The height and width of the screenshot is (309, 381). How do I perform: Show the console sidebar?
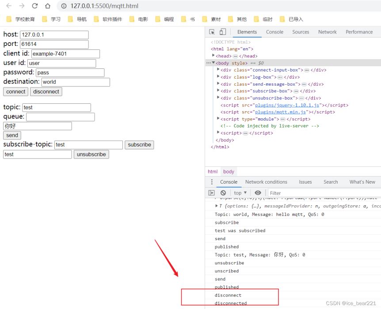[x=212, y=193]
